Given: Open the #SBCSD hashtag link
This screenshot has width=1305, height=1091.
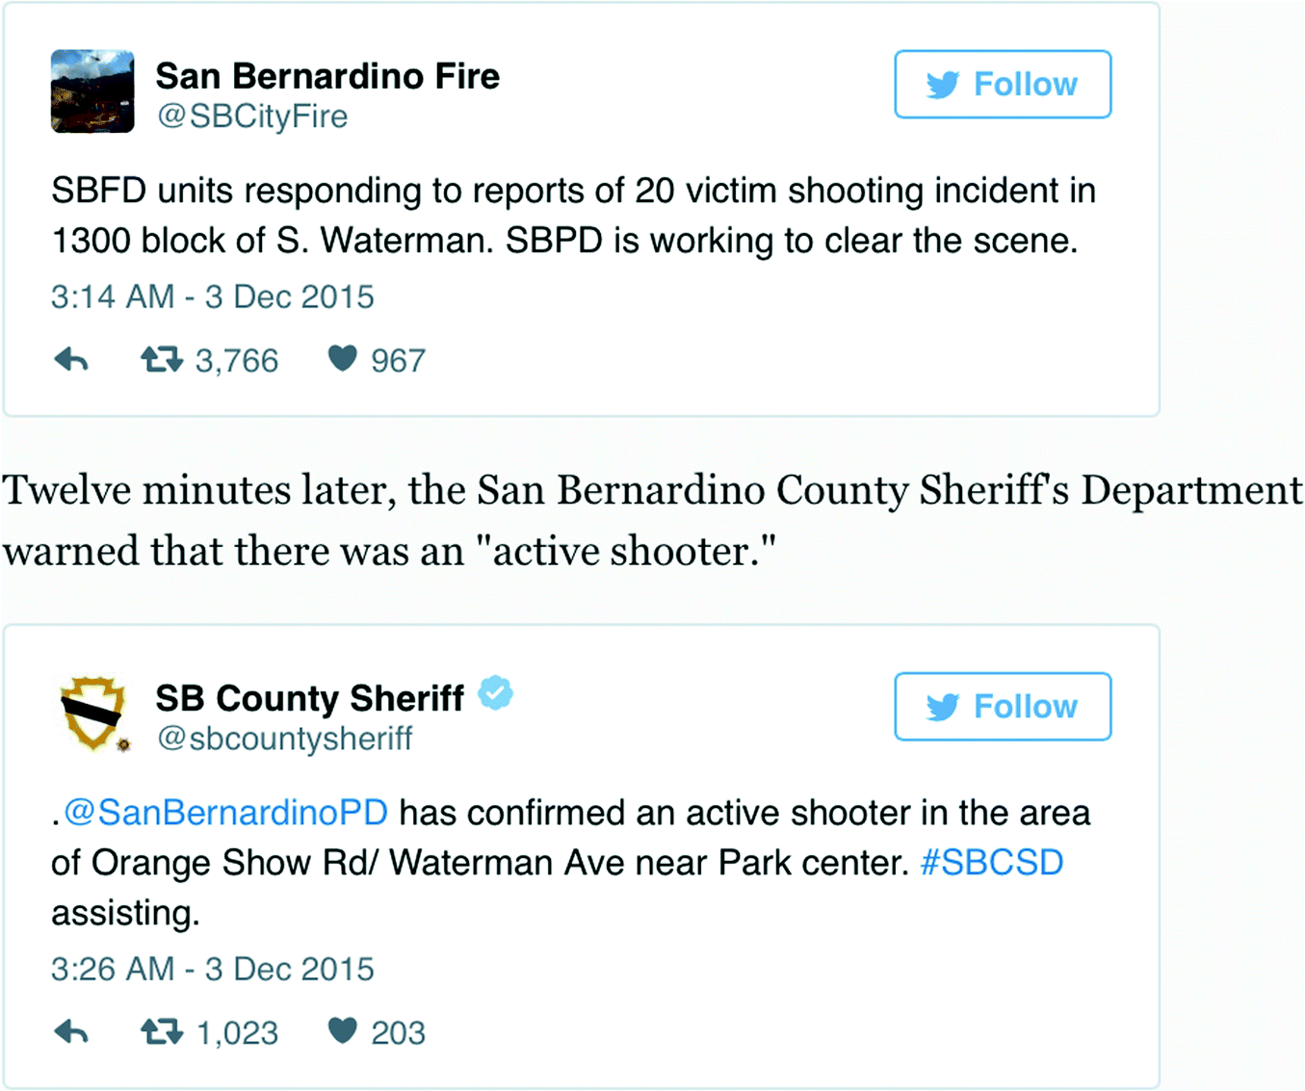Looking at the screenshot, I should coord(992,863).
